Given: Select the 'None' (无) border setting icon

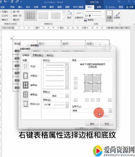Looking at the screenshot, I should 26,66.
